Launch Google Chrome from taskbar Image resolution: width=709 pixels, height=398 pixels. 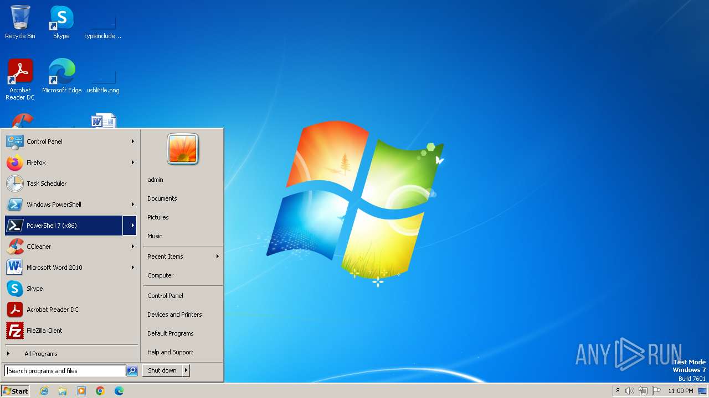tap(100, 391)
